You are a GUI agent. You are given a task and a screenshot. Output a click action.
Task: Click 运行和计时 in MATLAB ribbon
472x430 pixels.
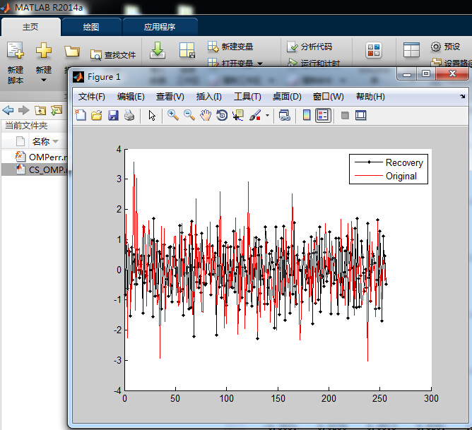314,63
